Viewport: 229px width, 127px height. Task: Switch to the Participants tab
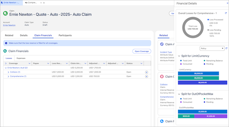(65, 35)
